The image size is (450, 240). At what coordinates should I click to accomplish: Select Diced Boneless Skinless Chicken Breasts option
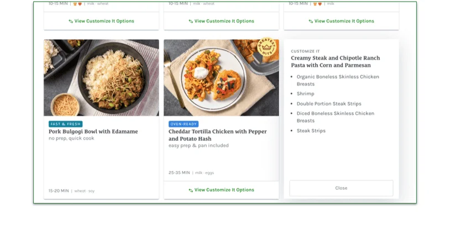click(335, 117)
